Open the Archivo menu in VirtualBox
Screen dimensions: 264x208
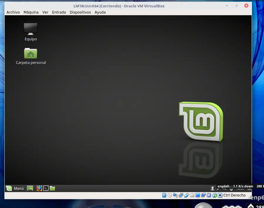click(x=13, y=12)
